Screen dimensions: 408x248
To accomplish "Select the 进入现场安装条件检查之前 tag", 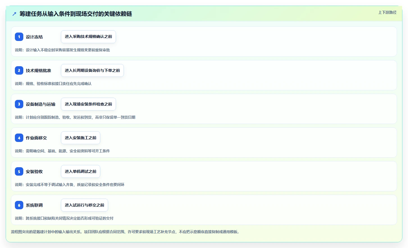I will click(88, 104).
